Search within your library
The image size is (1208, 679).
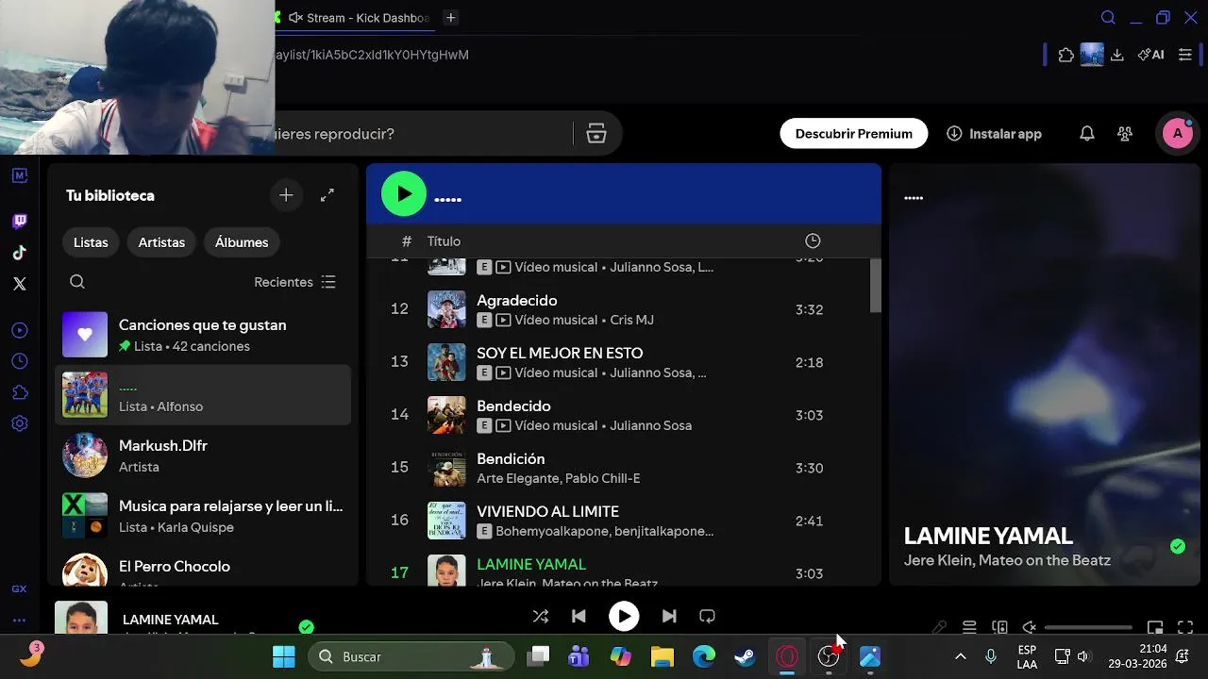click(77, 282)
